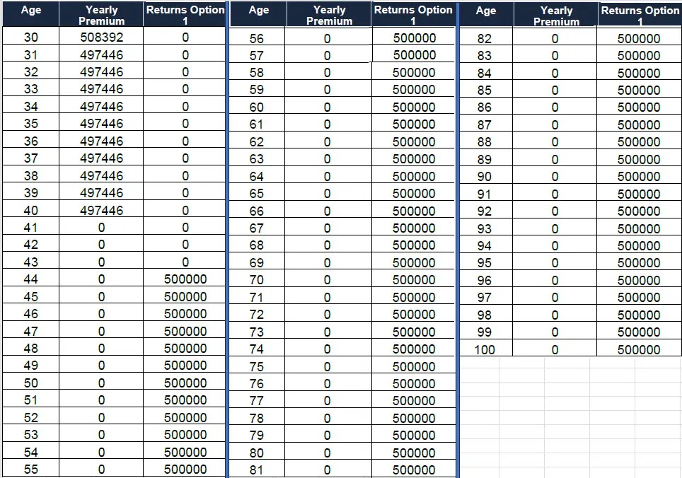Select the yearly premium for age 31
The height and width of the screenshot is (478, 682).
[101, 54]
